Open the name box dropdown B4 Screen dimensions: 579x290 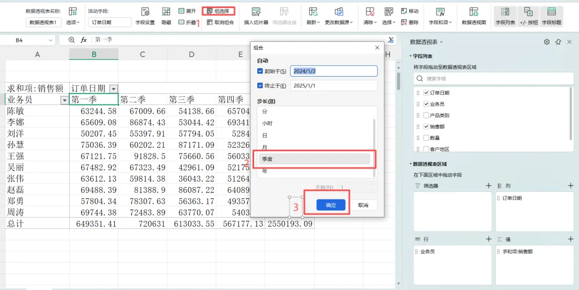tap(49, 40)
